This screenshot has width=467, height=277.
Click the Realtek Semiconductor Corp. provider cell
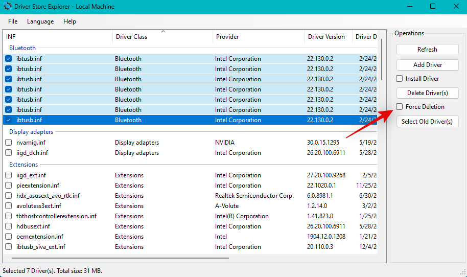254,196
